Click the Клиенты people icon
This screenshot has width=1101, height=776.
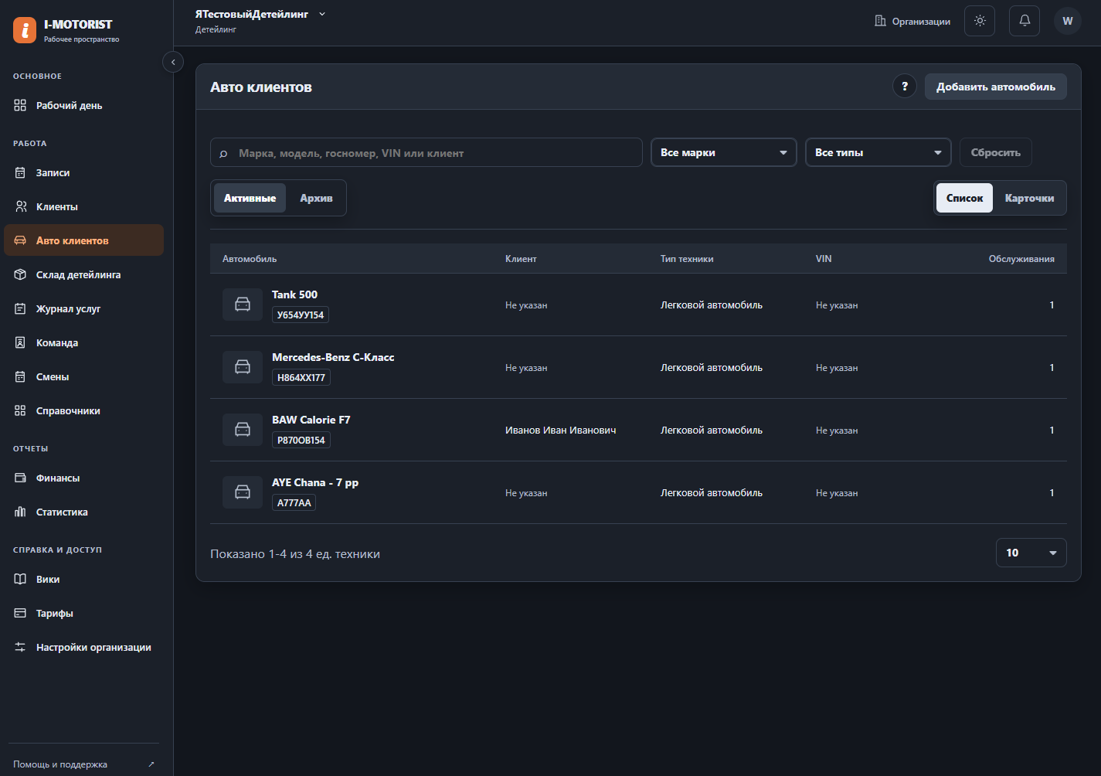(20, 206)
